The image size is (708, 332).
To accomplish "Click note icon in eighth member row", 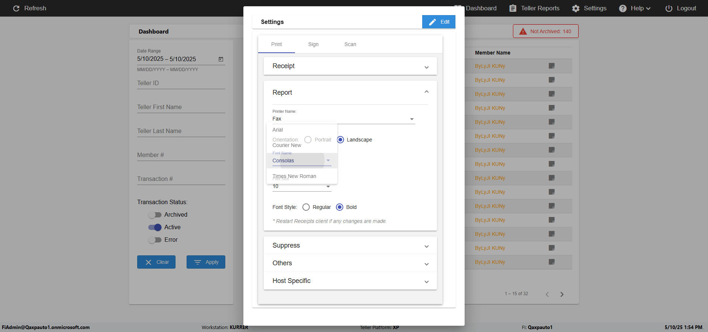I will 552,164.
